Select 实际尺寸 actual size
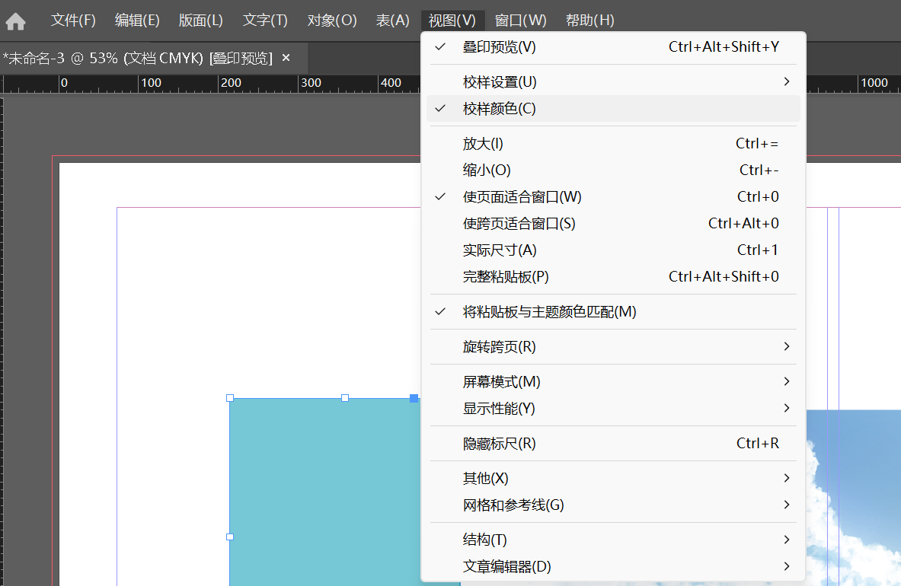This screenshot has height=586, width=901. [499, 250]
